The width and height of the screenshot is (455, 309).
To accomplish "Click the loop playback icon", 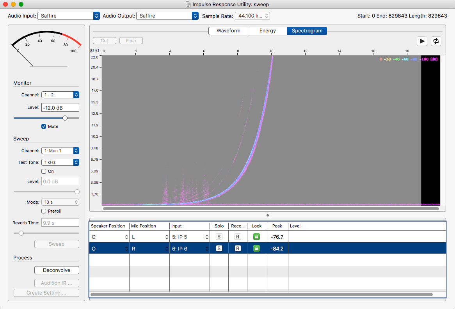I will pos(436,41).
